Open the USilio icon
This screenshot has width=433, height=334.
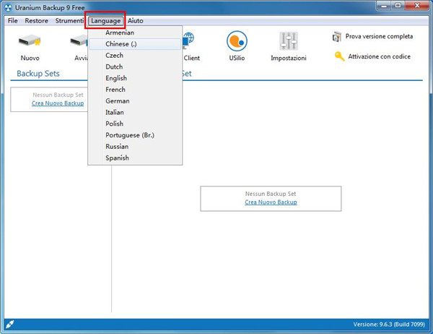237,41
